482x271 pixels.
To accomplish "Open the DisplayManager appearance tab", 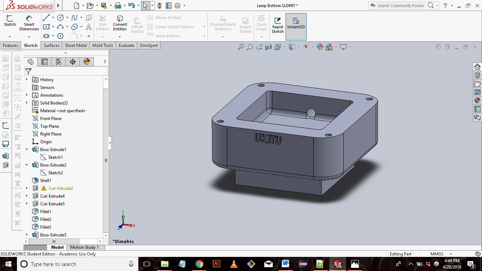I will pos(87,62).
